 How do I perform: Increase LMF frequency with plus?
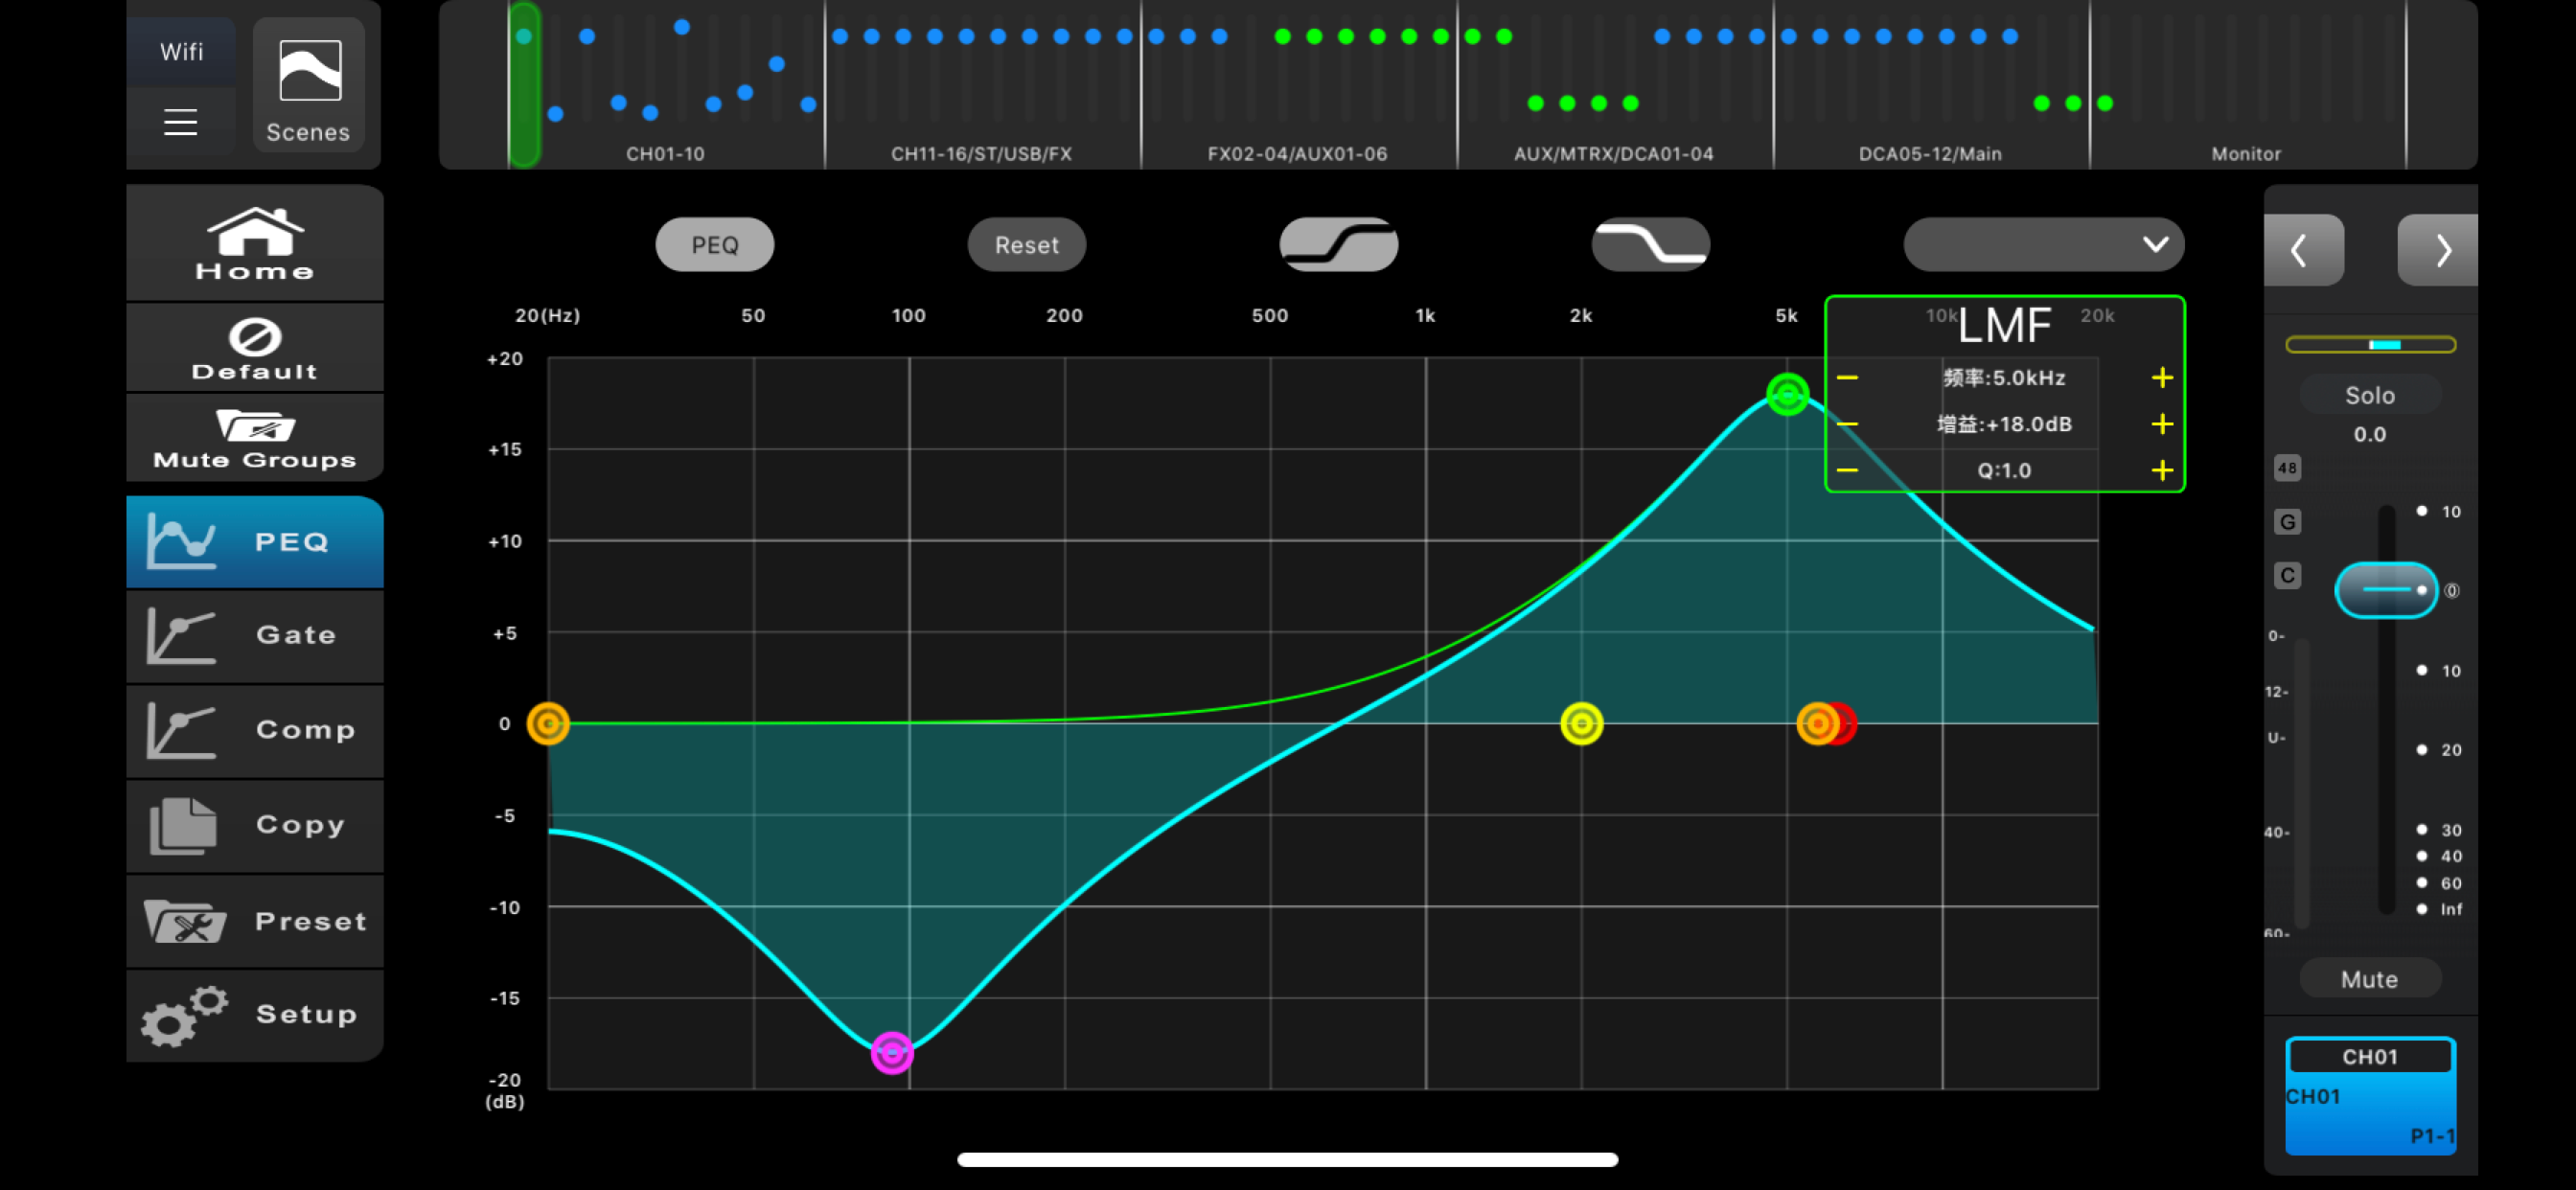(2162, 378)
